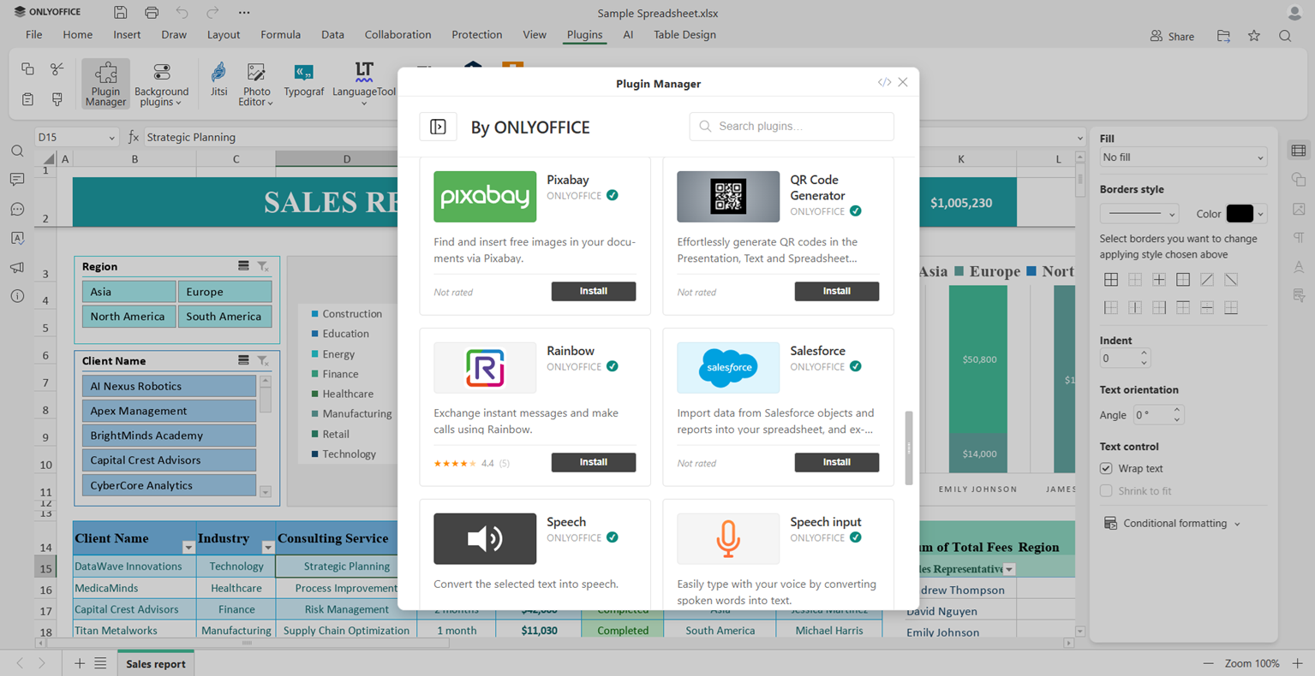Click the Plugin Manager vertical scrollbar thumb

[x=908, y=448]
